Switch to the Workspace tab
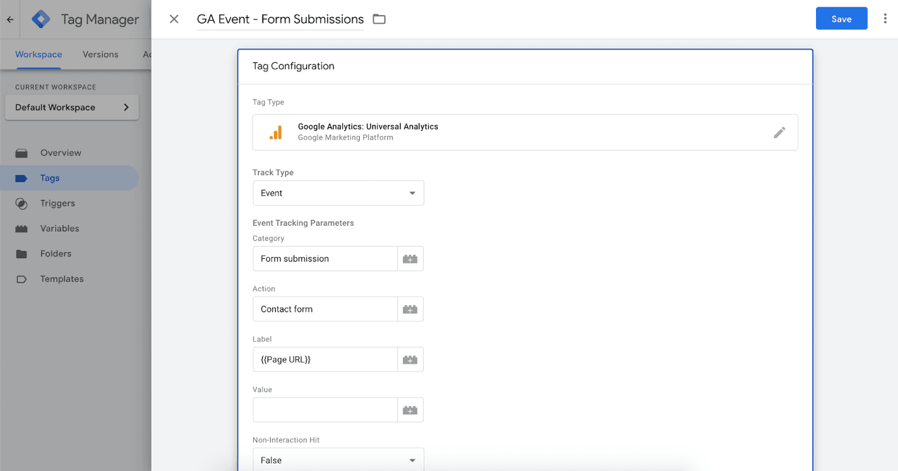The height and width of the screenshot is (471, 898). (x=38, y=55)
